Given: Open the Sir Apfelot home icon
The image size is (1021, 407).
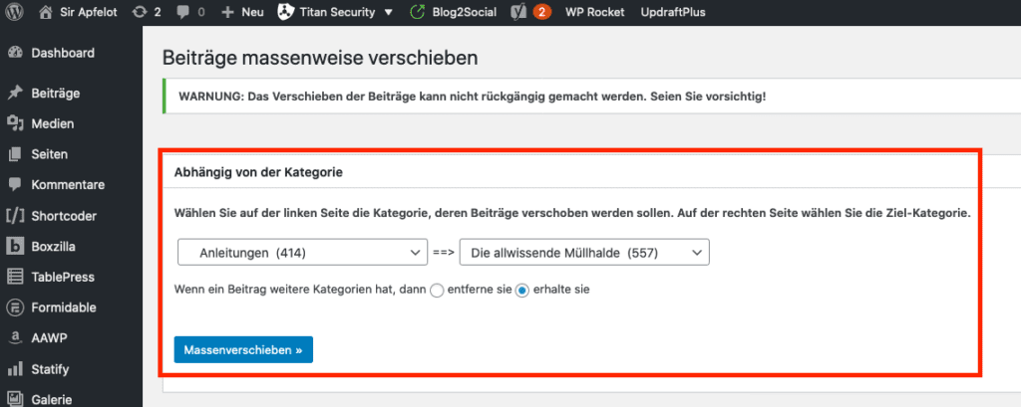Looking at the screenshot, I should [45, 12].
